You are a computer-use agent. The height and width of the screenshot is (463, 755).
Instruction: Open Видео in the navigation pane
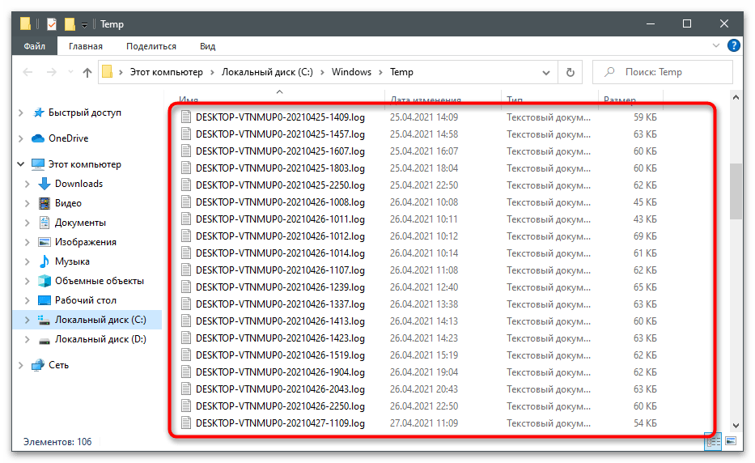coord(68,203)
